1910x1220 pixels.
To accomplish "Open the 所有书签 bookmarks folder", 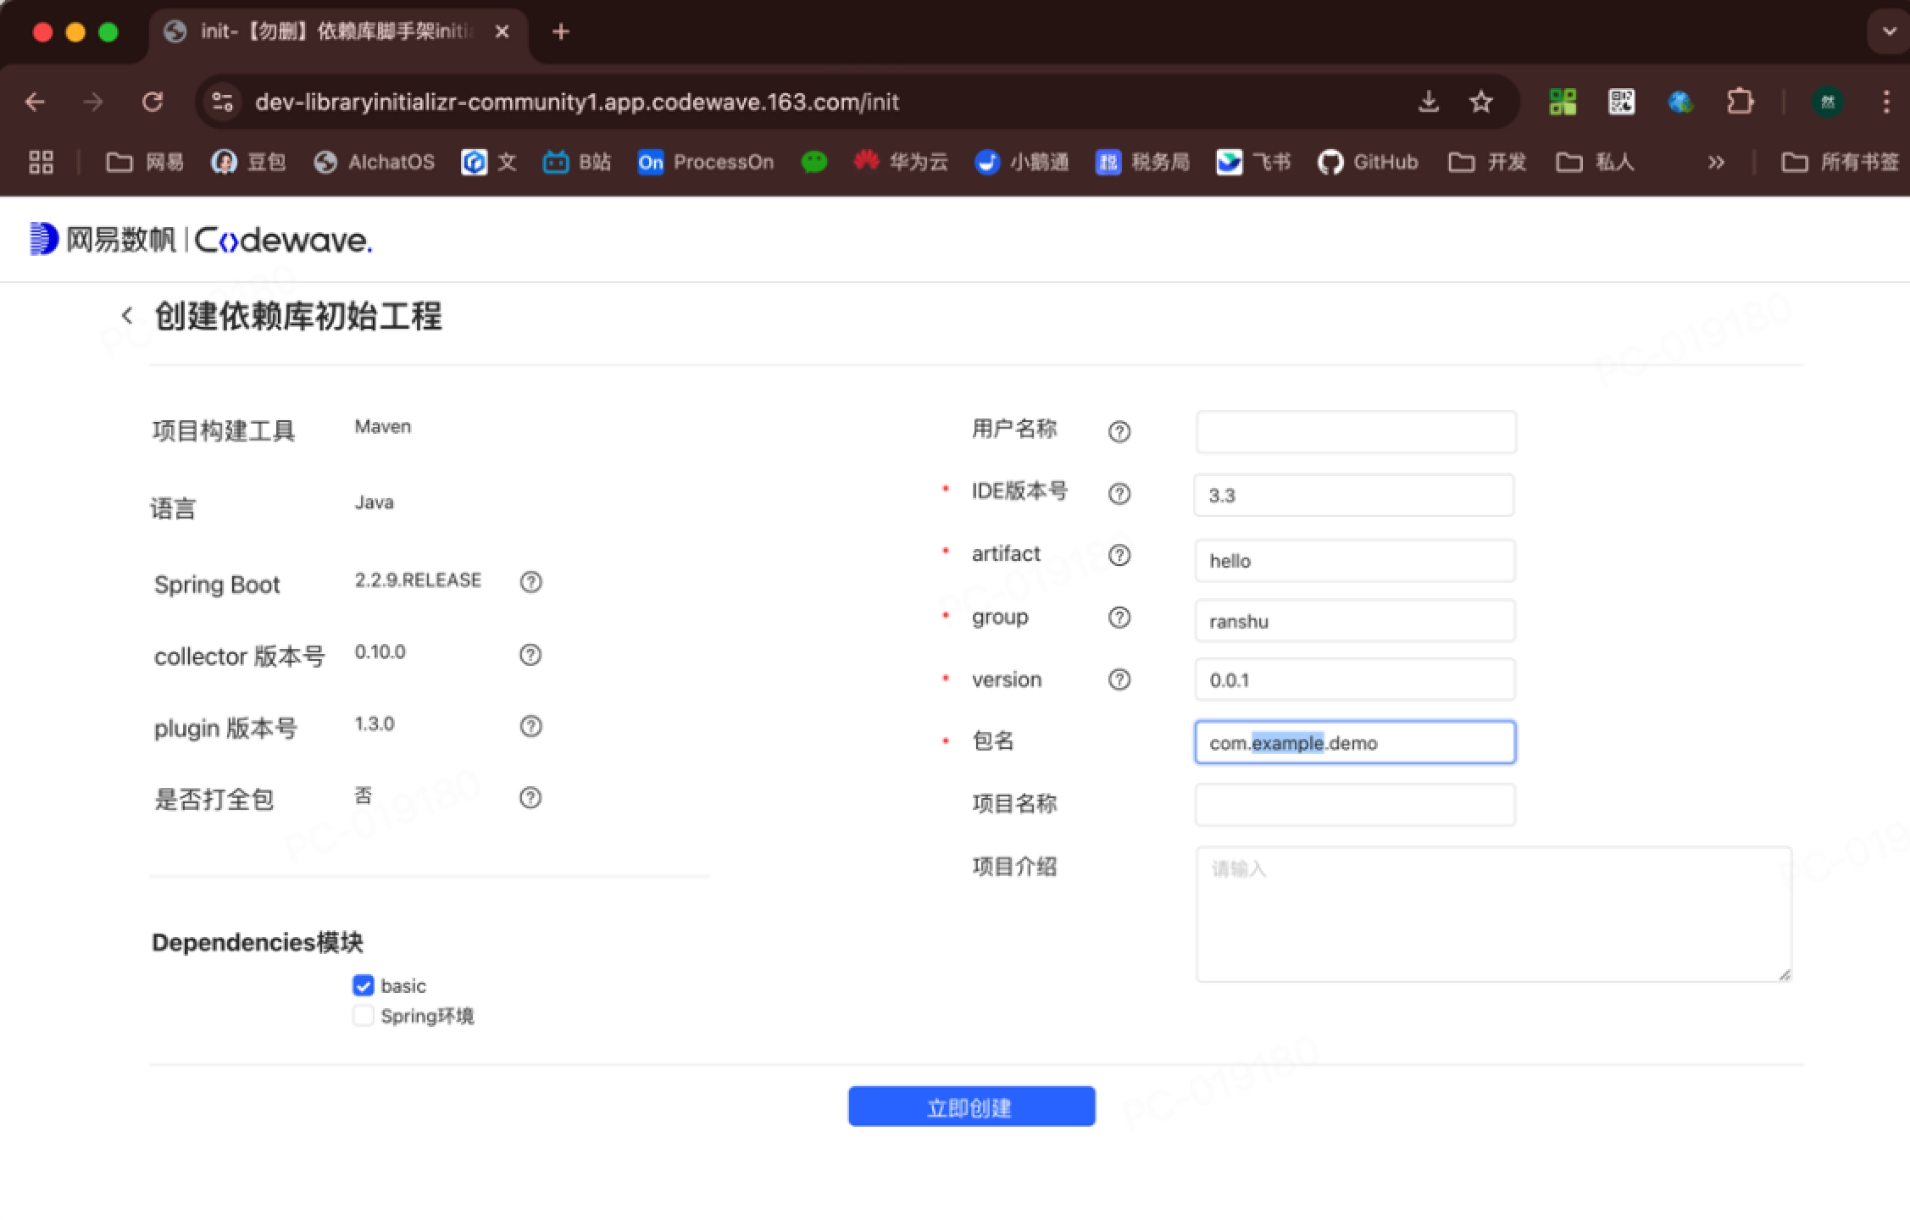I will tap(1841, 162).
